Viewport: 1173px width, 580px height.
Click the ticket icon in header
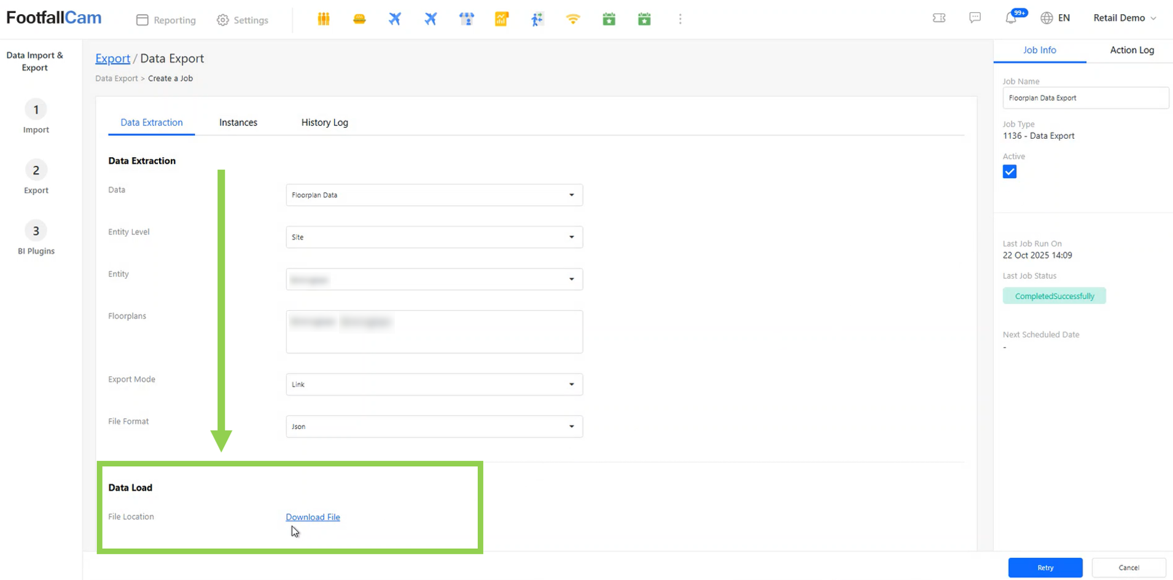[x=939, y=18]
